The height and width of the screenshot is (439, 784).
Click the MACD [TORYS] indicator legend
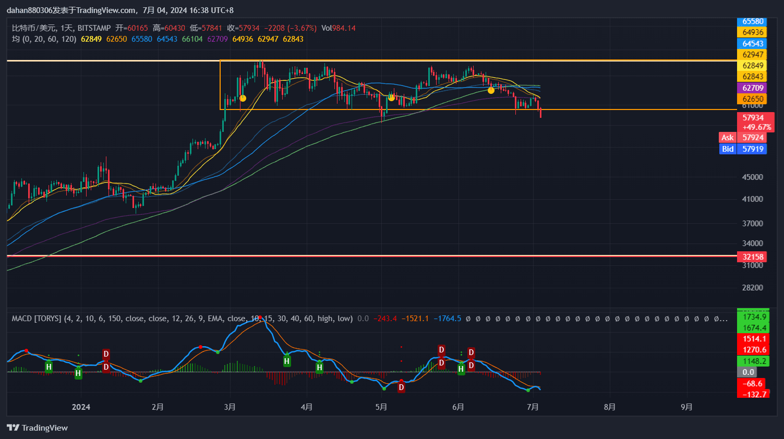click(37, 319)
